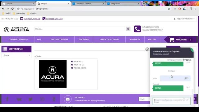
Task: Open Главная страница menu item
Action: coord(18,40)
